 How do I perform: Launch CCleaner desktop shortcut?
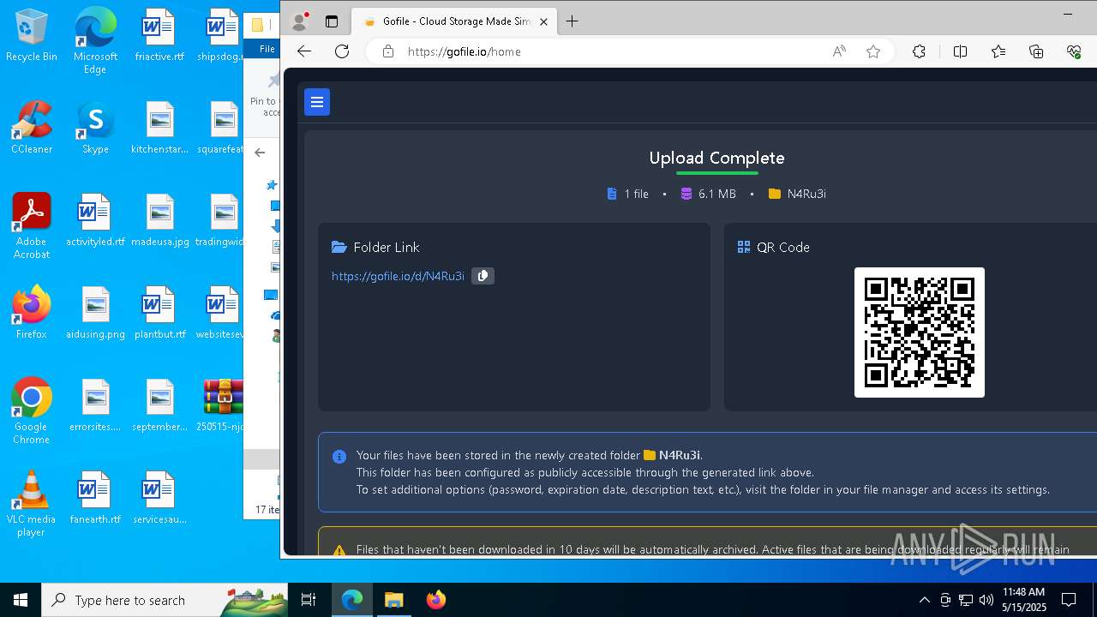[32, 129]
